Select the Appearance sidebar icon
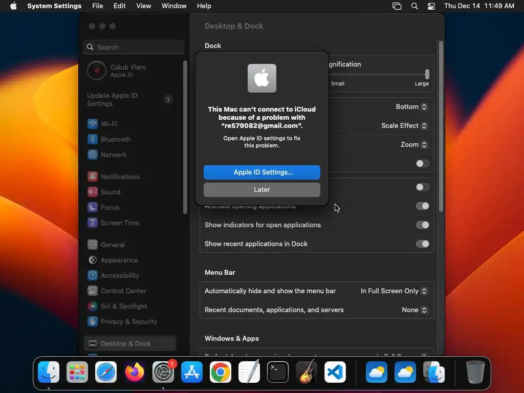524x393 pixels. (93, 260)
